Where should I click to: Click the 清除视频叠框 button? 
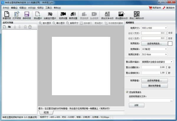tap(154, 86)
